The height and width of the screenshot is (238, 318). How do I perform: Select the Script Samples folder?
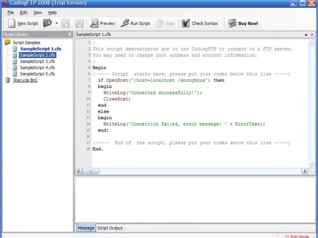26,42
